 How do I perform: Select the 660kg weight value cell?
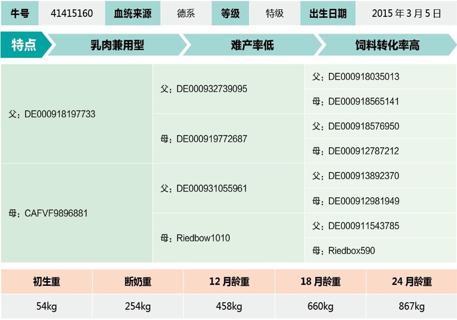320,306
